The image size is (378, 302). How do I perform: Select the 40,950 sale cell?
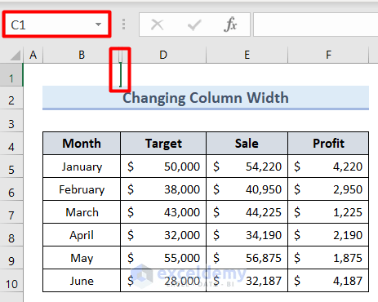click(247, 189)
